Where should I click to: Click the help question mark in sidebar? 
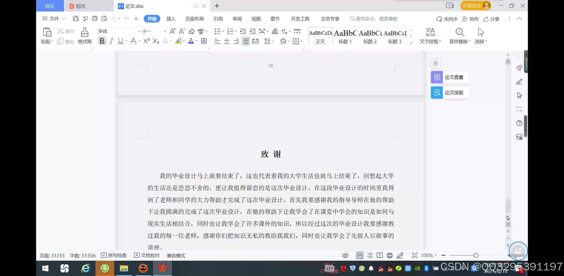click(519, 123)
